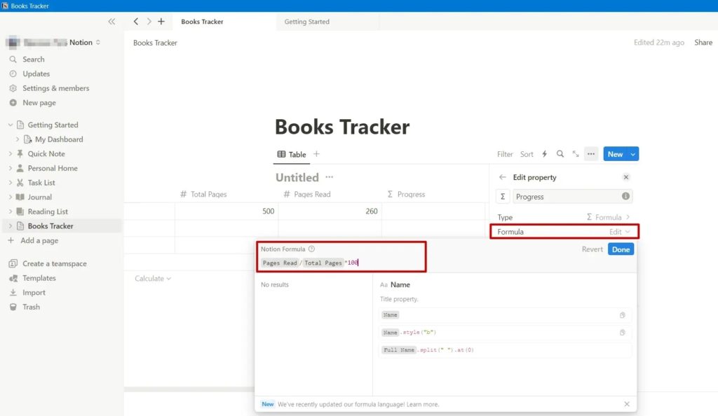
Task: Insert the Name.style("b") formula example
Action: click(506, 333)
